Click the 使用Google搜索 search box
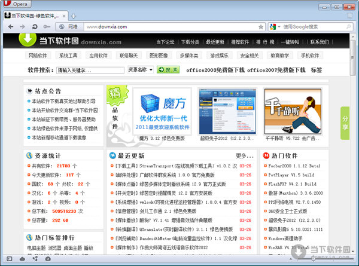The height and width of the screenshot is (266, 359). point(313,27)
